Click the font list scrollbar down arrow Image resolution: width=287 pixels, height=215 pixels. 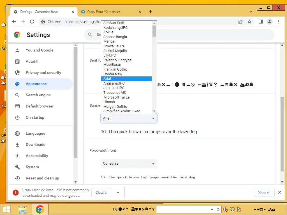coord(154,111)
